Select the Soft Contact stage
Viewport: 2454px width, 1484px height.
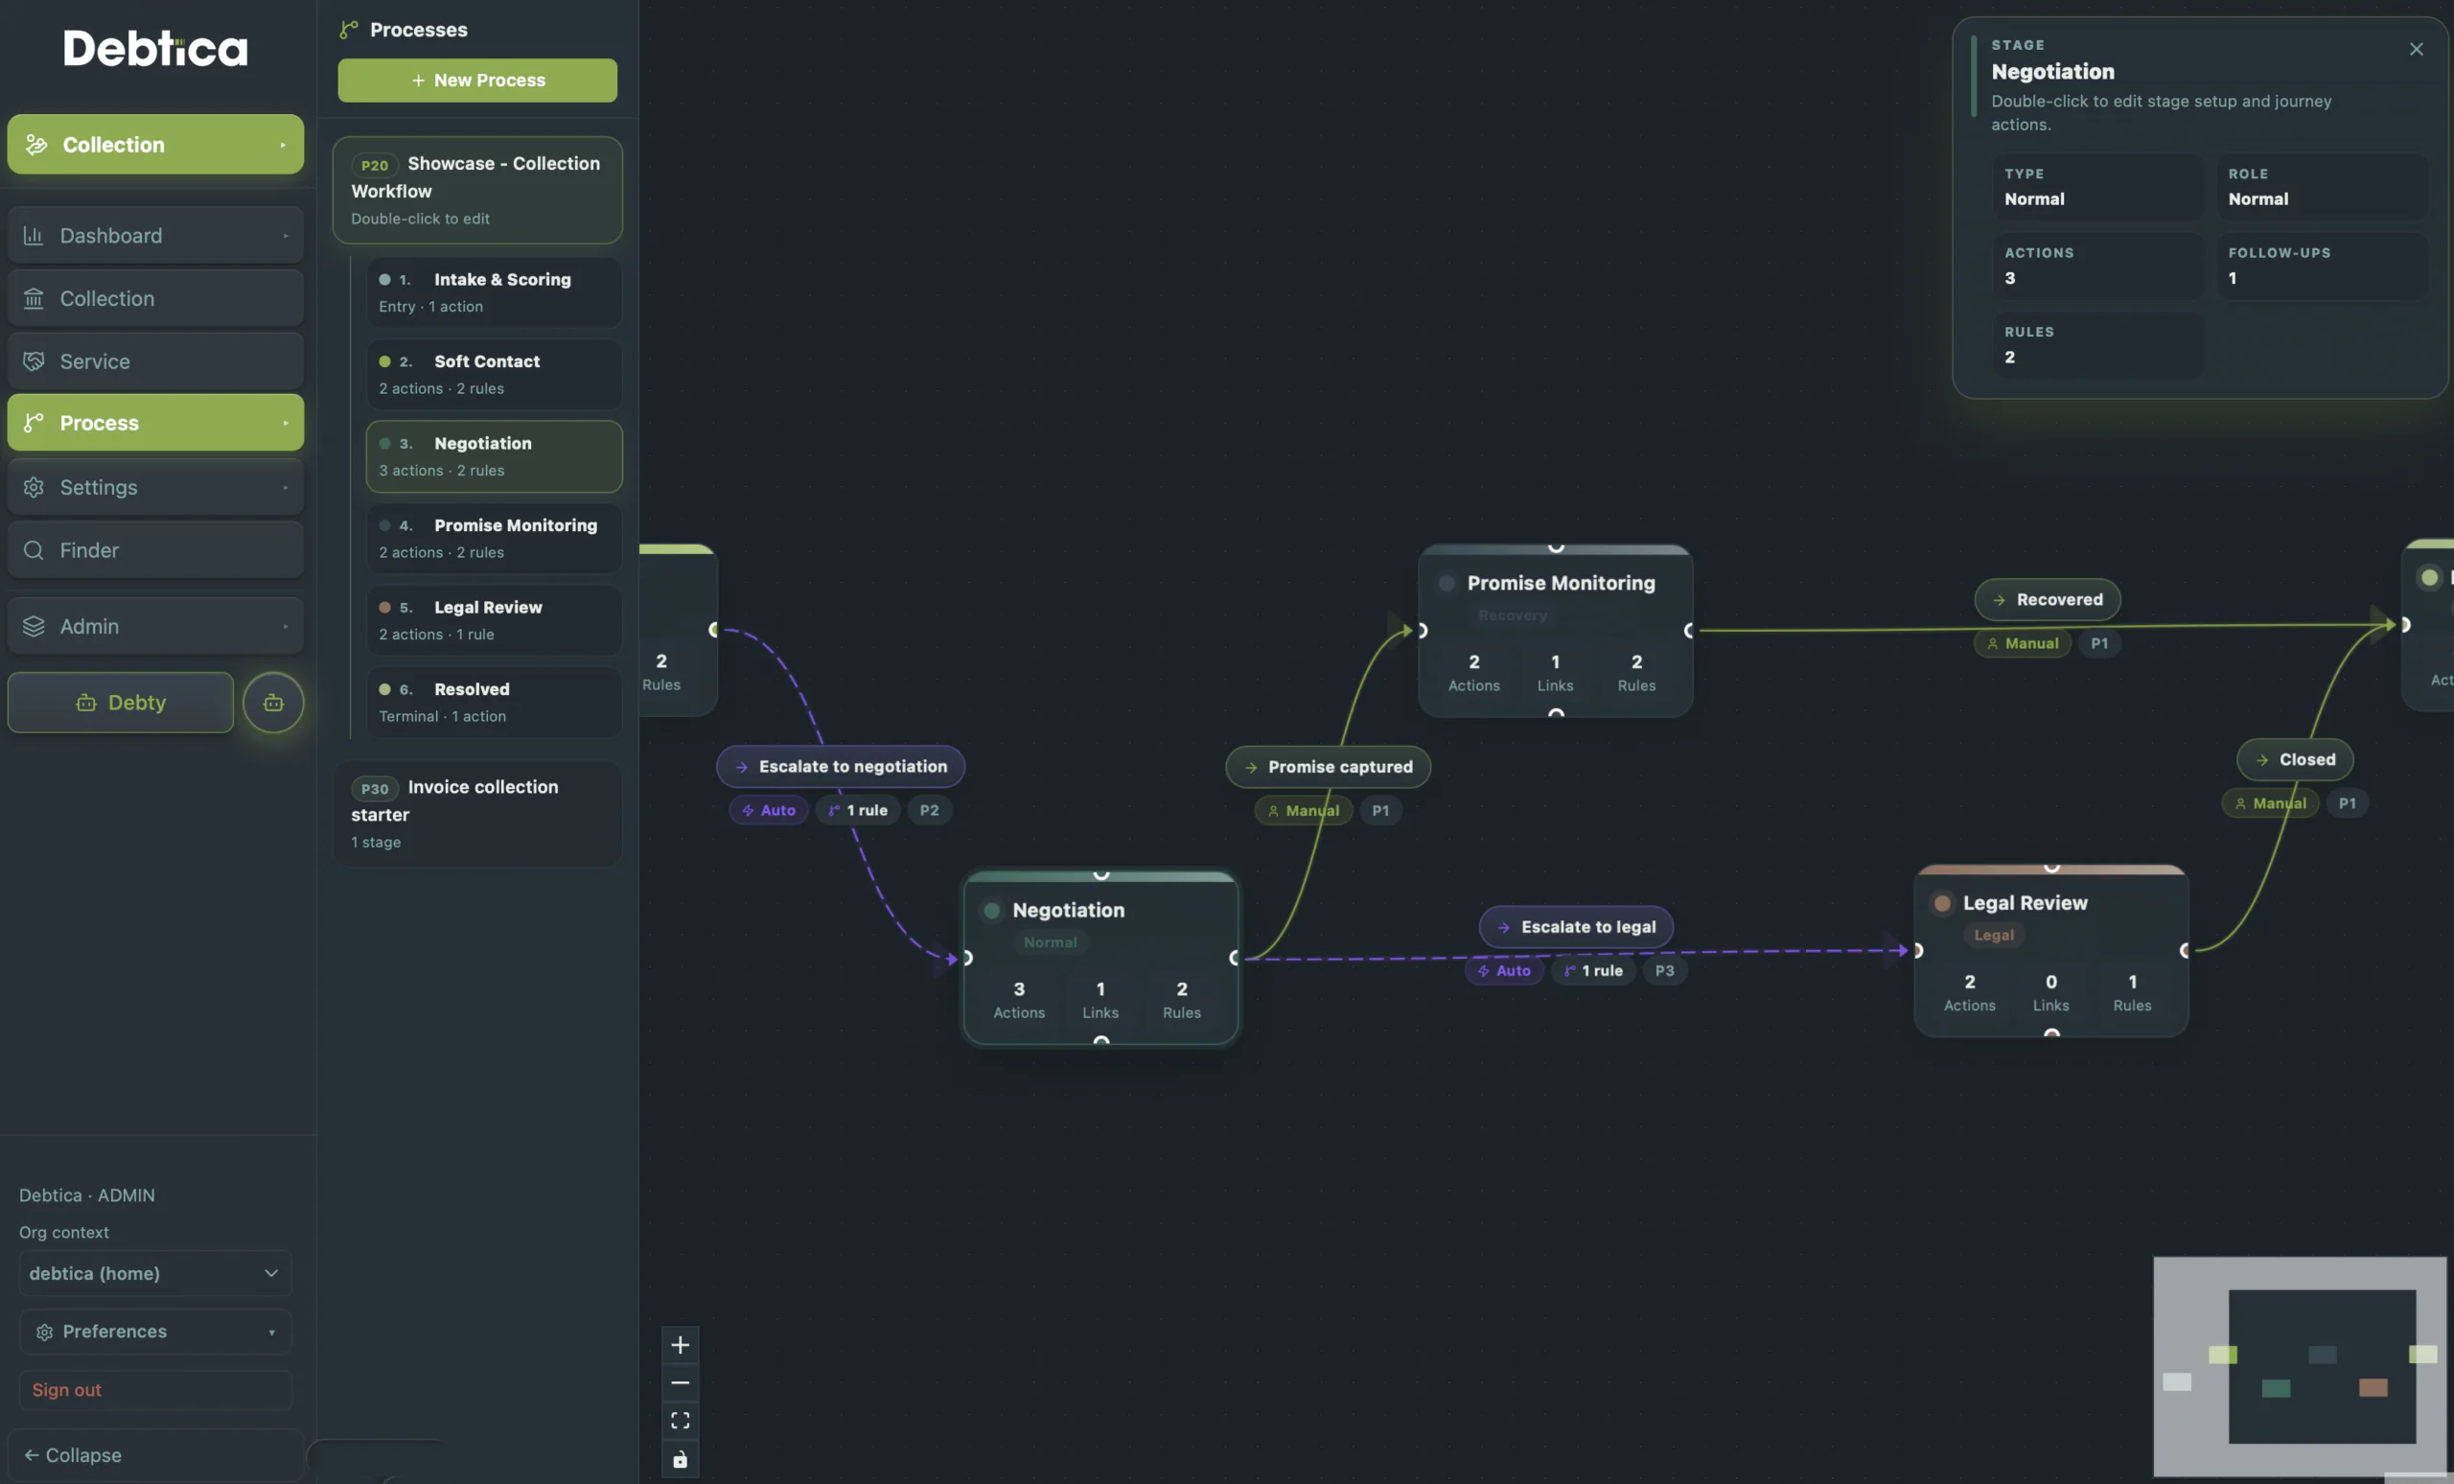click(494, 374)
